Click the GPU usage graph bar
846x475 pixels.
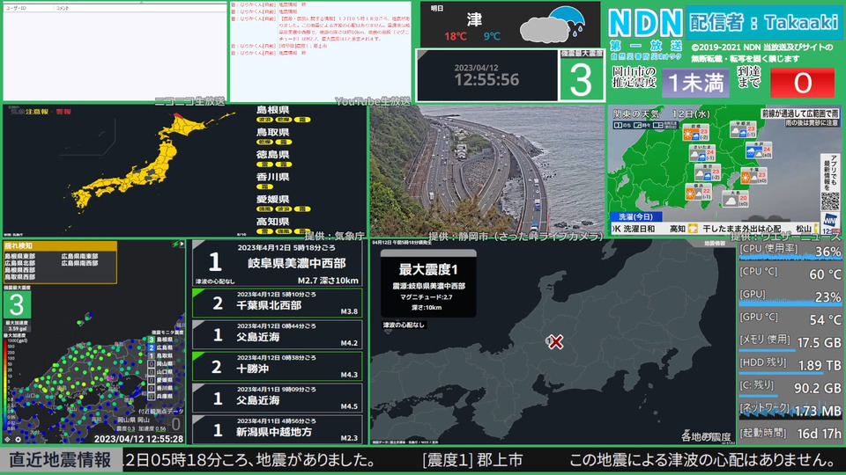point(790,302)
